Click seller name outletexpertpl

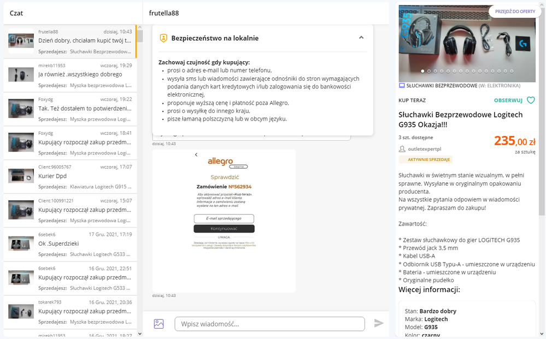pyautogui.click(x=425, y=149)
